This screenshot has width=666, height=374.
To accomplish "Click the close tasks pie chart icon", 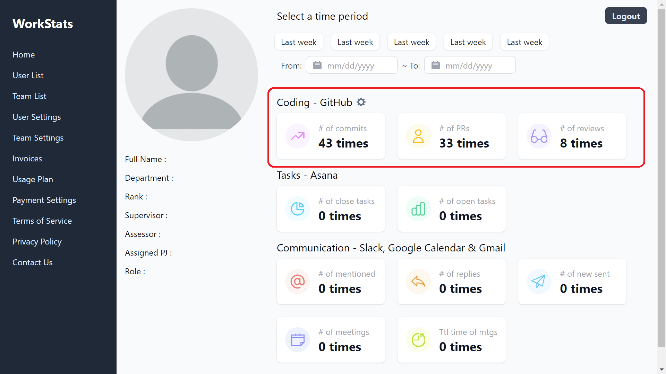I will (x=298, y=209).
